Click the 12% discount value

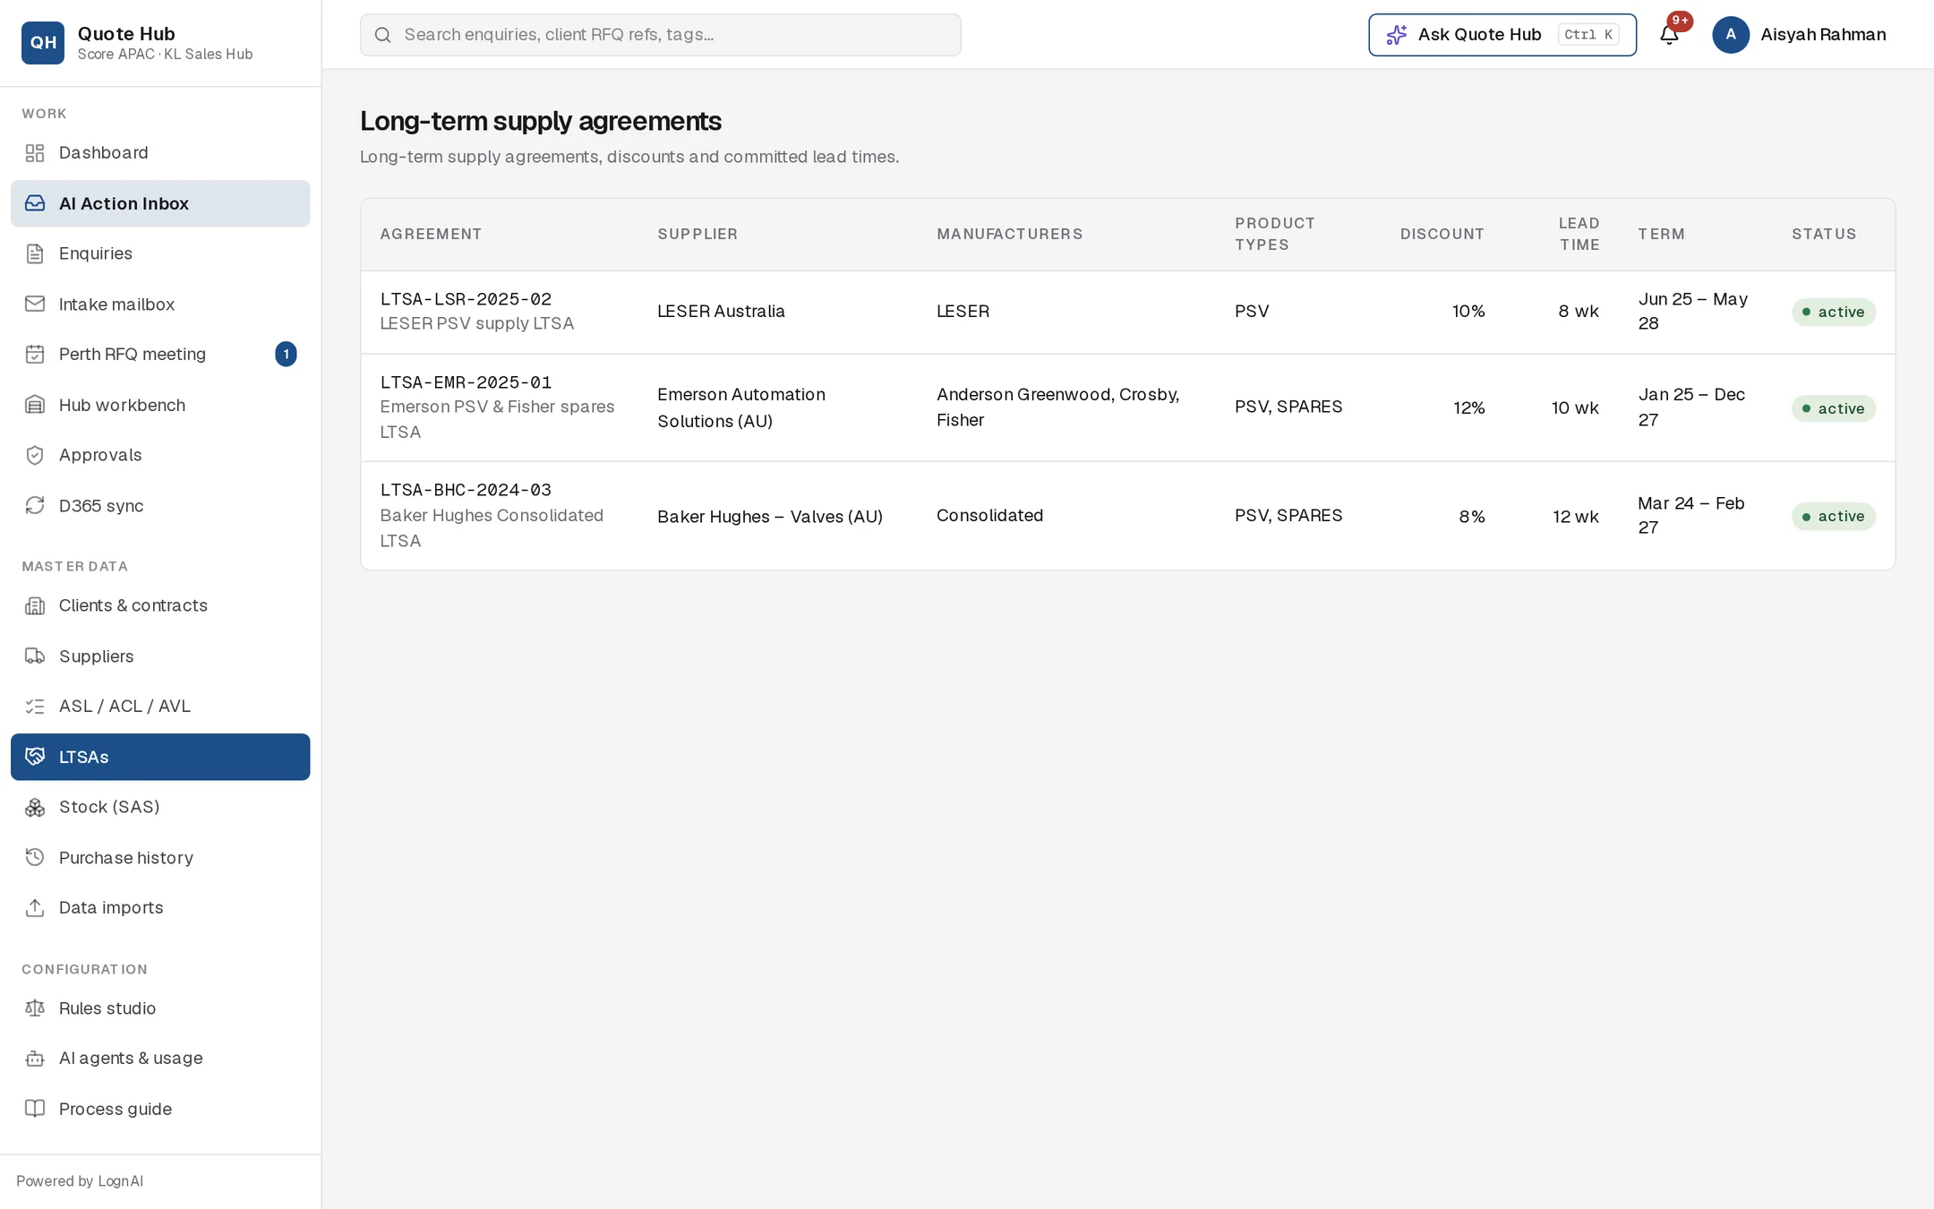[x=1468, y=407]
